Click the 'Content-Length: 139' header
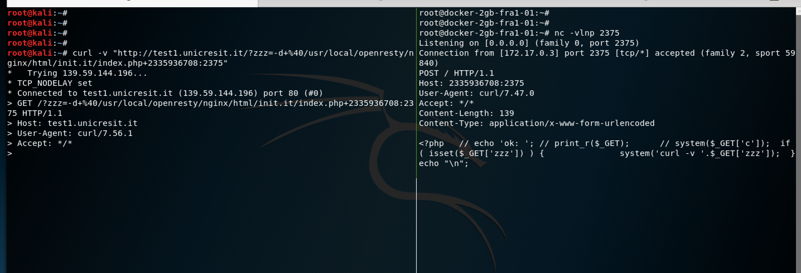 466,113
